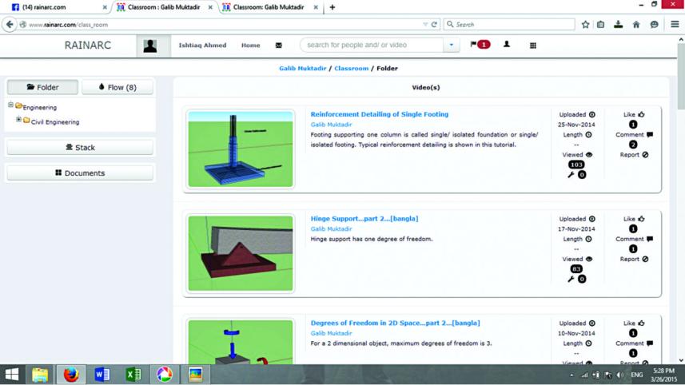The image size is (685, 385).
Task: Expand the Civil Engineering folder
Action: click(18, 121)
